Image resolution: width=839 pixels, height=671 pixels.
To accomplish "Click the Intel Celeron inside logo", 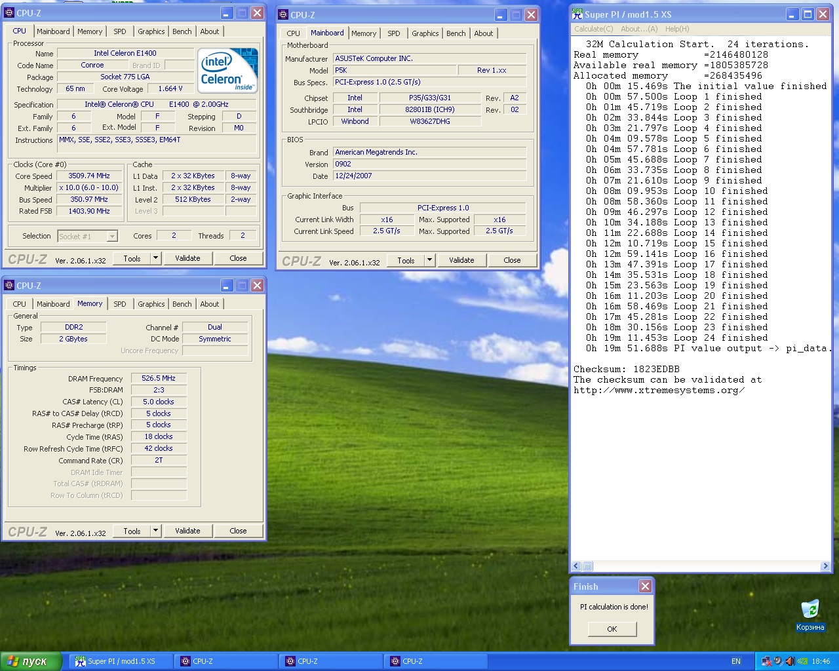I will pyautogui.click(x=227, y=70).
